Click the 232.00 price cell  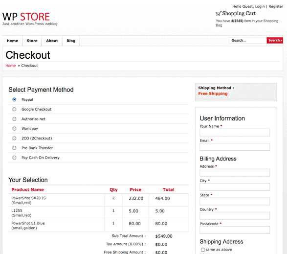(x=136, y=199)
